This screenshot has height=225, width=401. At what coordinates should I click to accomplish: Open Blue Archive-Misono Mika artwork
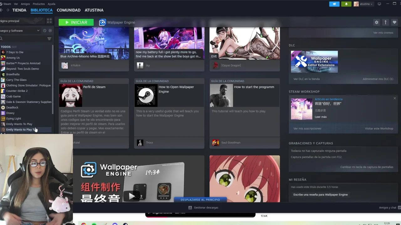tap(94, 43)
